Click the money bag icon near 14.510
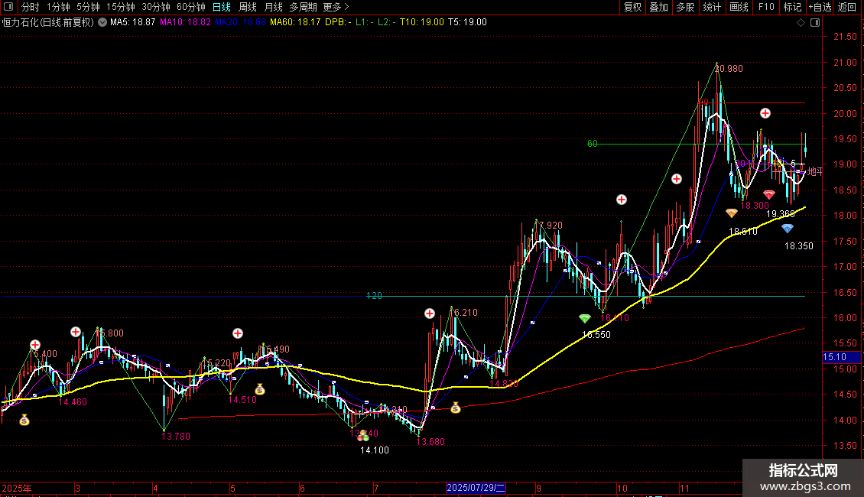 [260, 389]
